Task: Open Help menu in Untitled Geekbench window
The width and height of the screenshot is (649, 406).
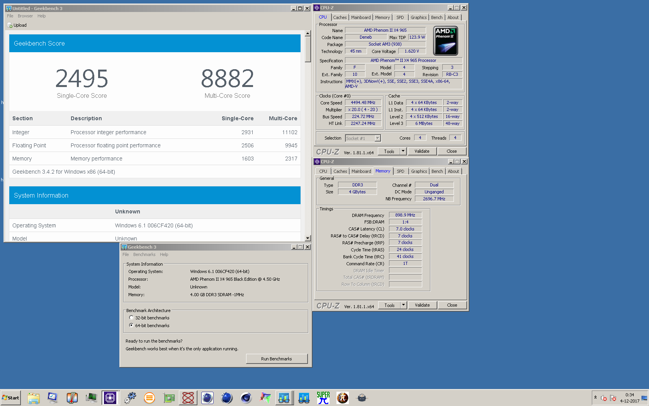Action: (x=41, y=16)
